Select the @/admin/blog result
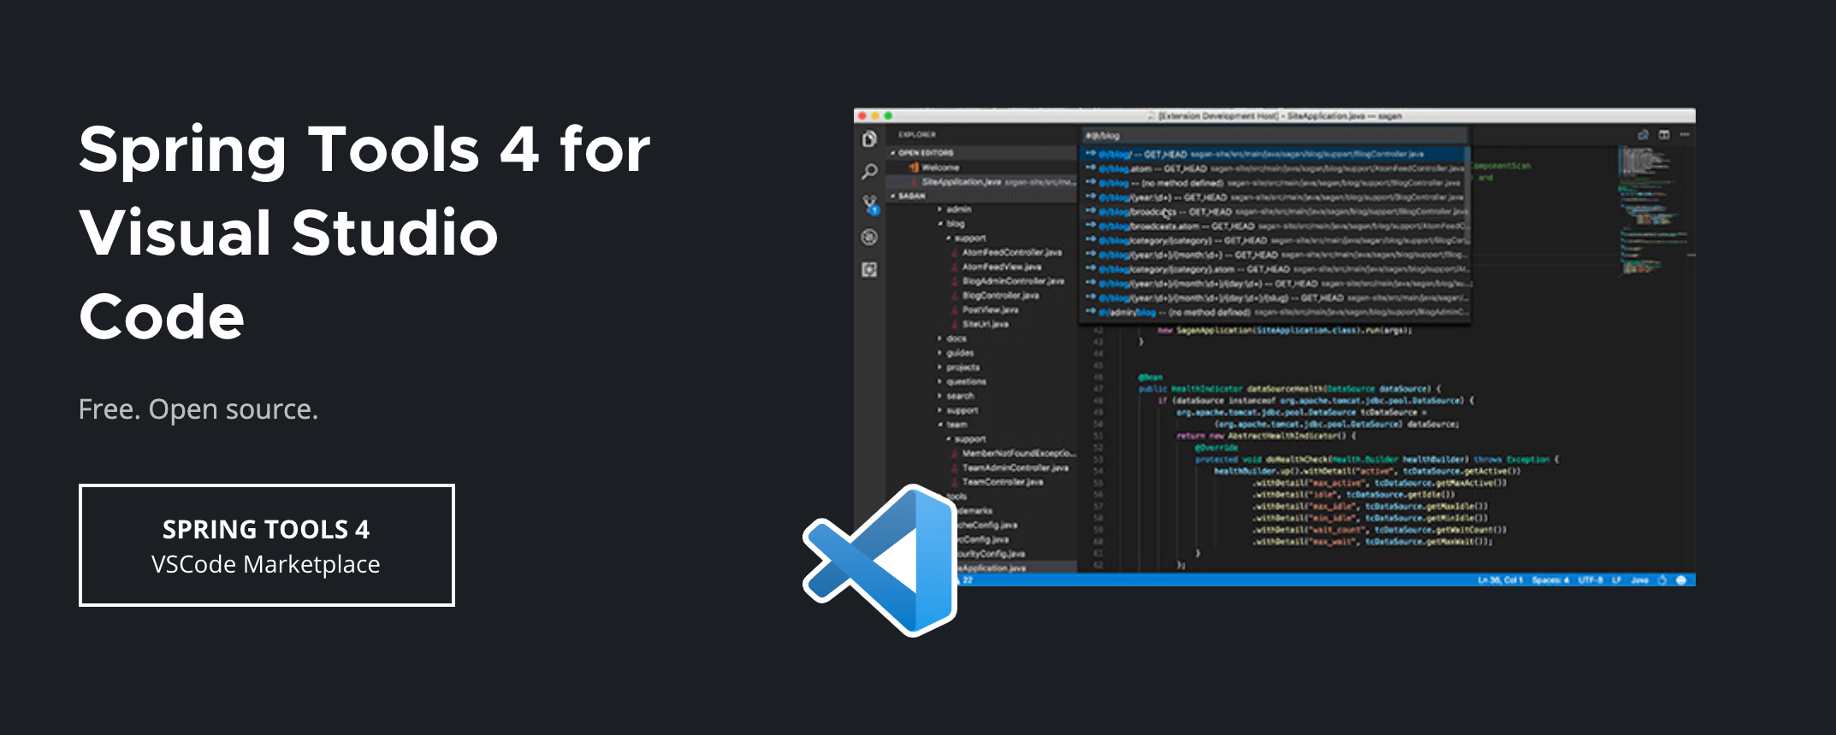 pos(1274,313)
